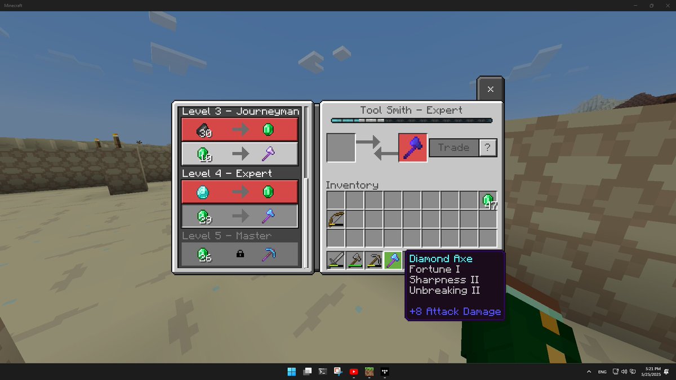Open the network status tray icon
The height and width of the screenshot is (380, 676).
pyautogui.click(x=616, y=372)
